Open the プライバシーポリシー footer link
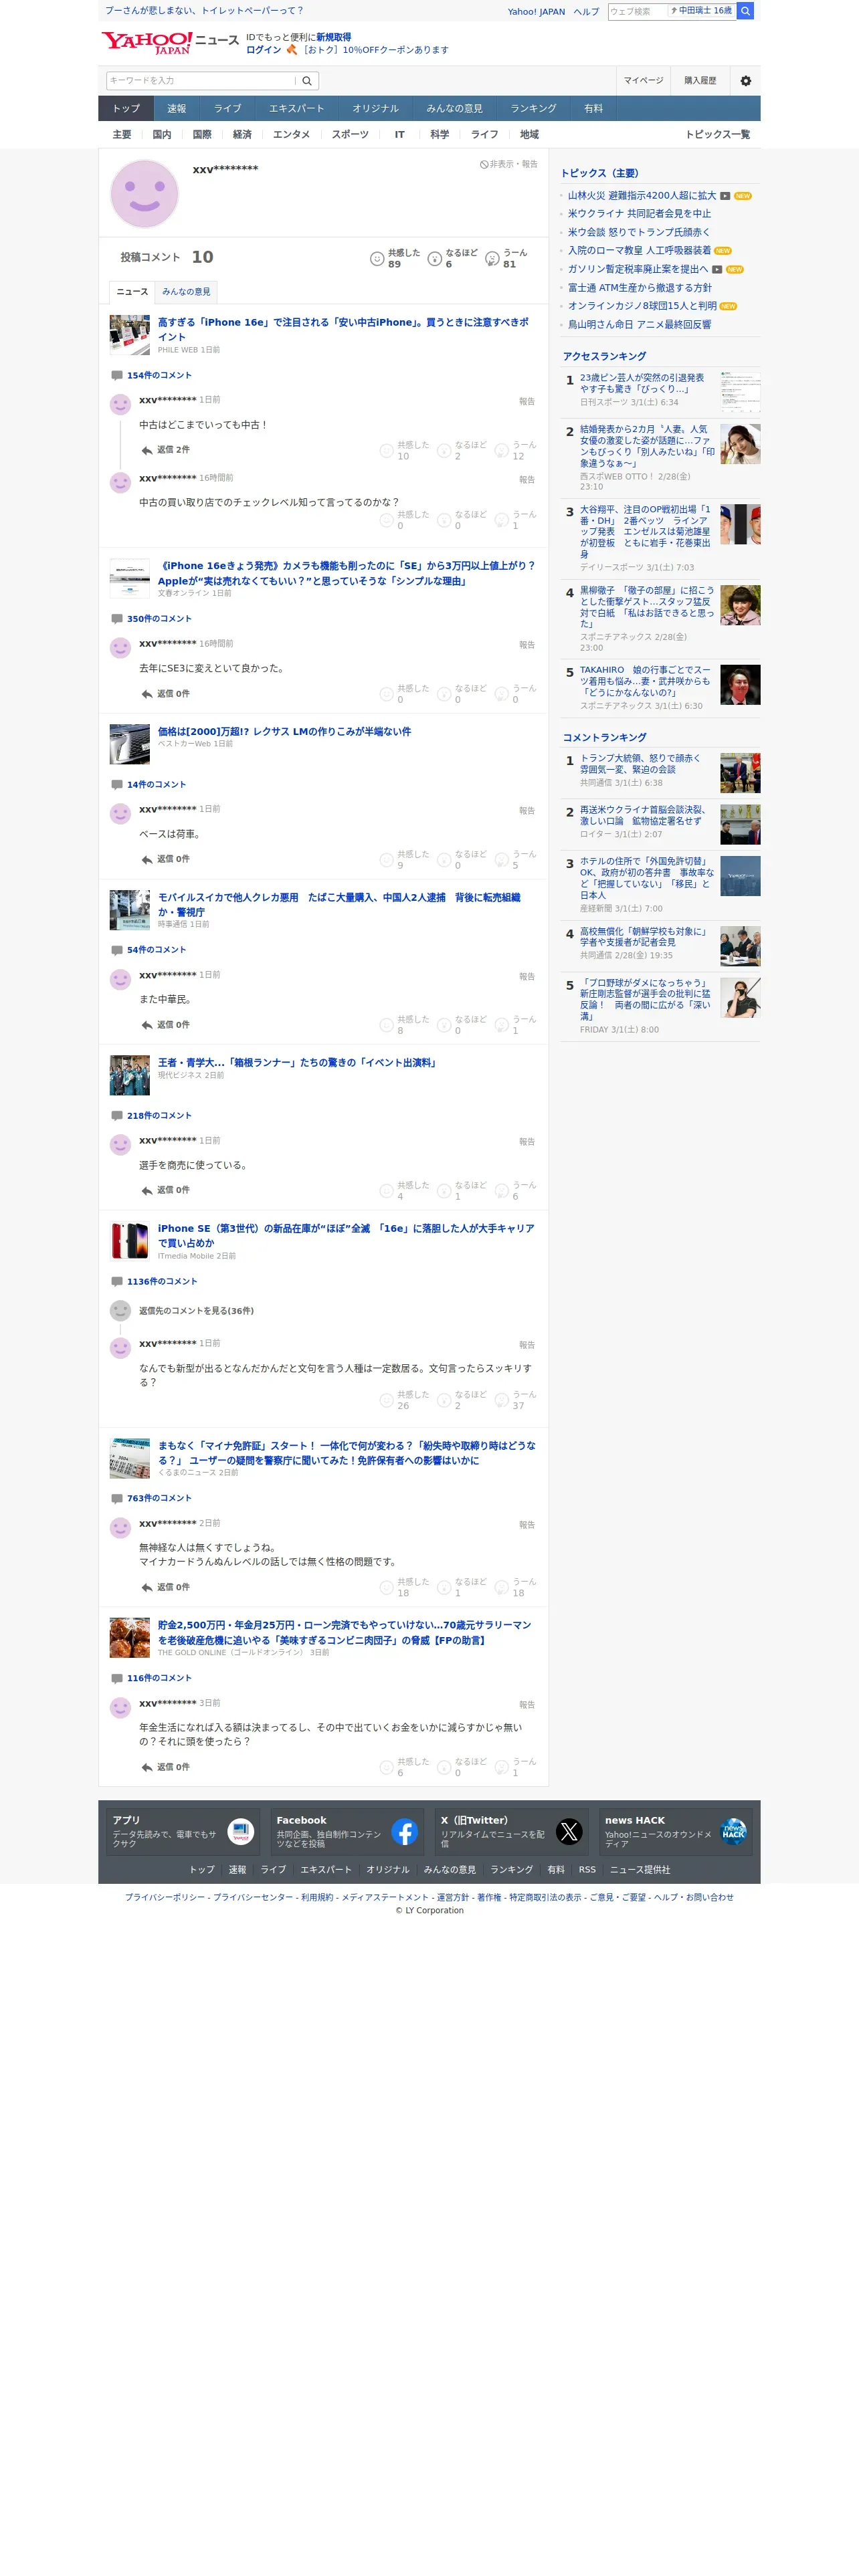 165,1897
